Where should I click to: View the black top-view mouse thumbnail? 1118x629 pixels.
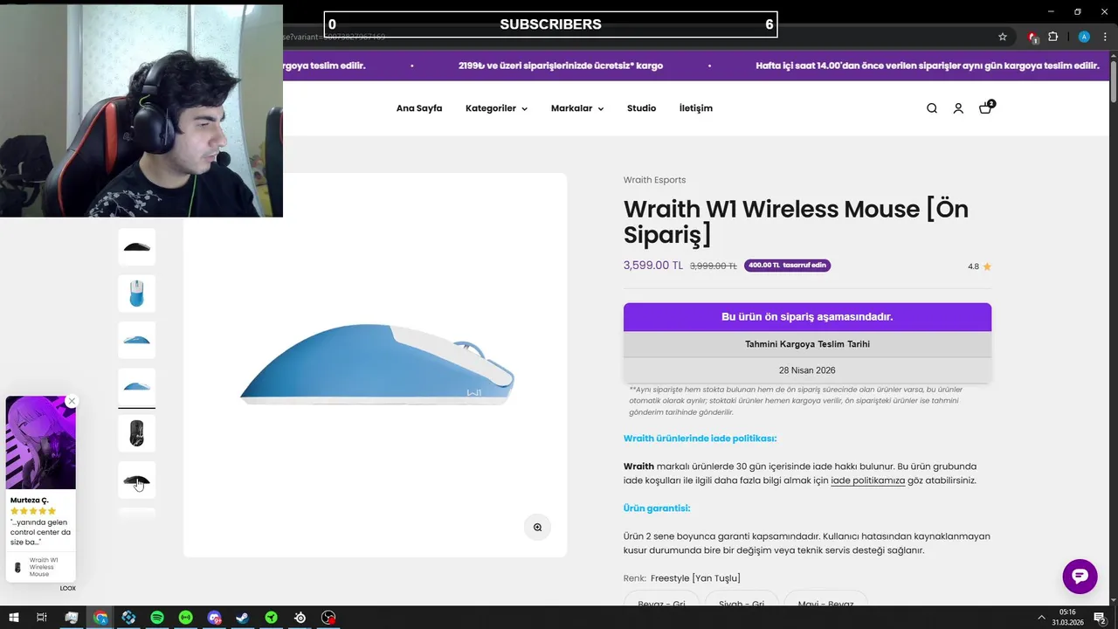coord(137,433)
